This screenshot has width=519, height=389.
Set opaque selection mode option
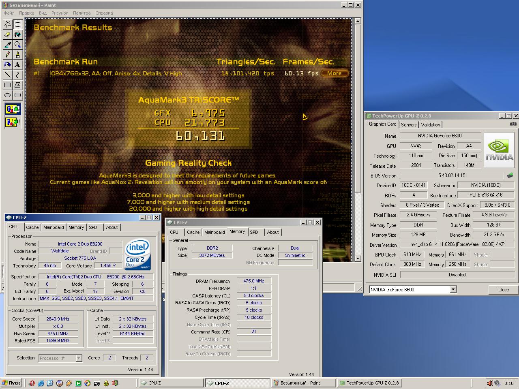(x=13, y=109)
